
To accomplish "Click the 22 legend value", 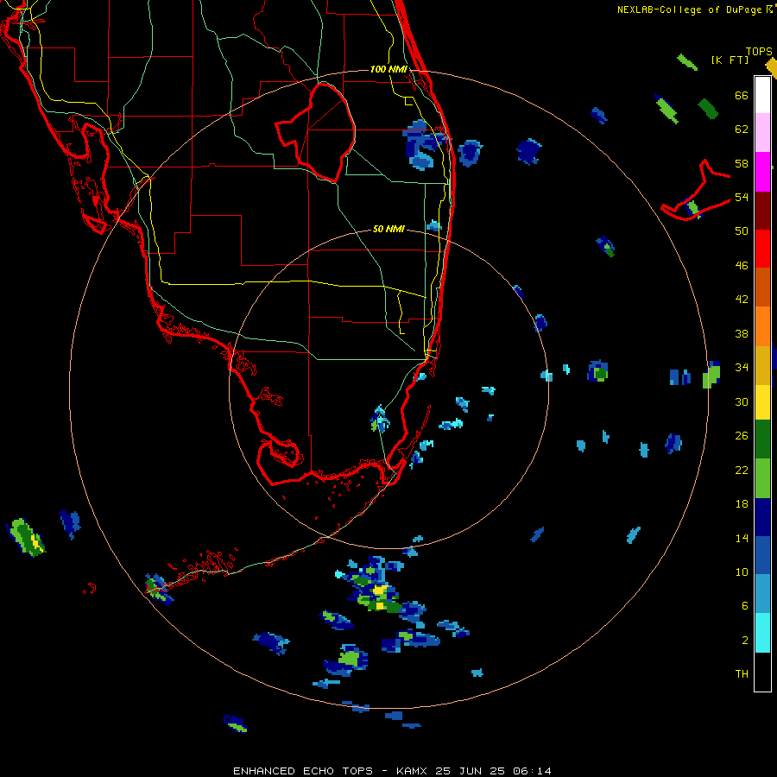I will (x=742, y=470).
